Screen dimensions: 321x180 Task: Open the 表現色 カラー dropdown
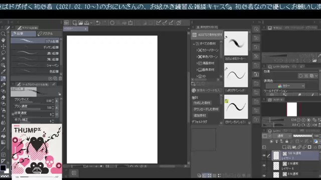[x=285, y=86]
